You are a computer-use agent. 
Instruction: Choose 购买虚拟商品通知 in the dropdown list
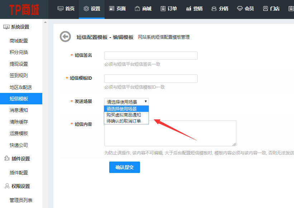click(x=124, y=115)
